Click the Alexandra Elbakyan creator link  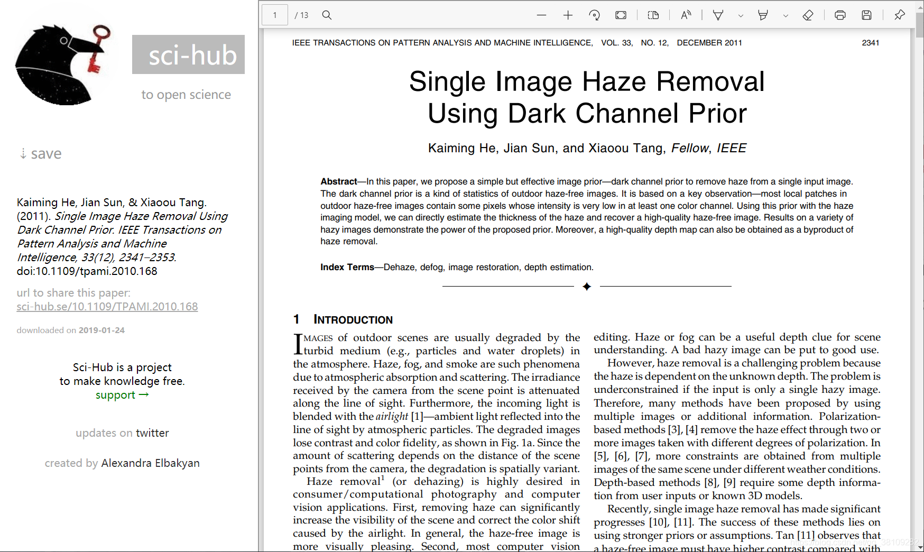coord(150,463)
